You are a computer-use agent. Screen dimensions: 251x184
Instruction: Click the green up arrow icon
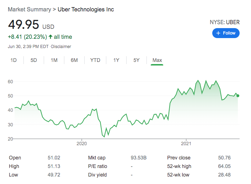click(50, 37)
